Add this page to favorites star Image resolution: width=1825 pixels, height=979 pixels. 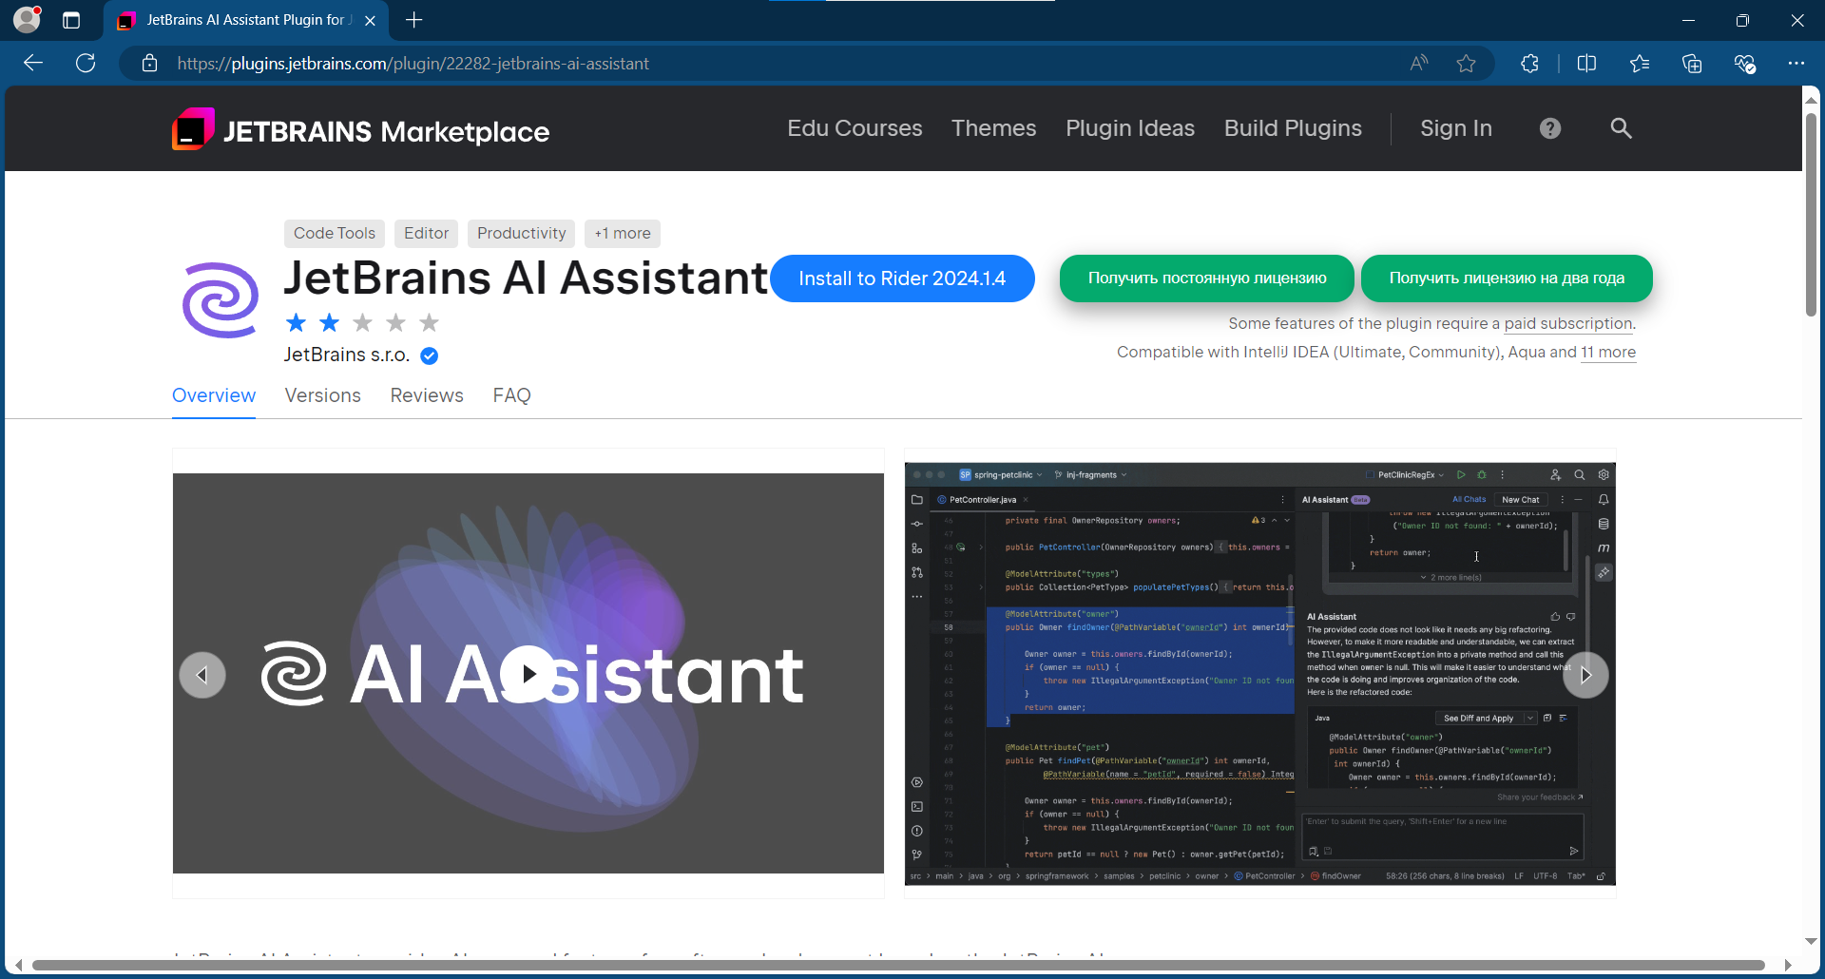click(x=1466, y=64)
